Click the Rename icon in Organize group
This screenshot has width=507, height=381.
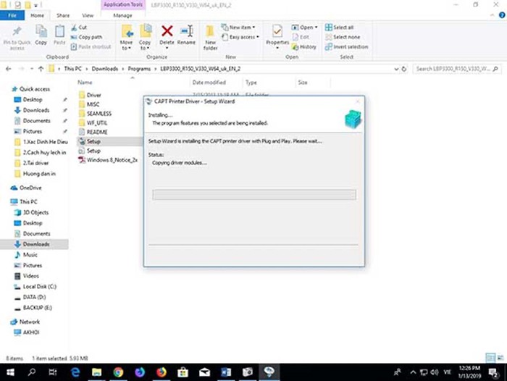pyautogui.click(x=186, y=35)
